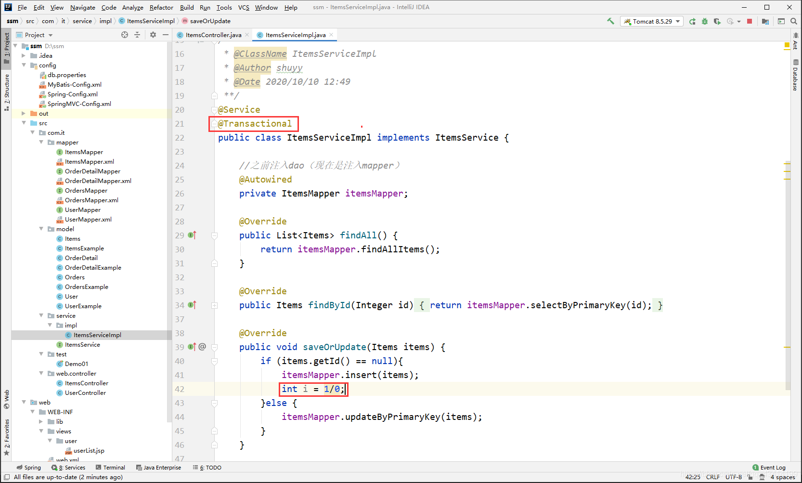Open the TODO tool window
The width and height of the screenshot is (802, 483).
[x=207, y=468]
